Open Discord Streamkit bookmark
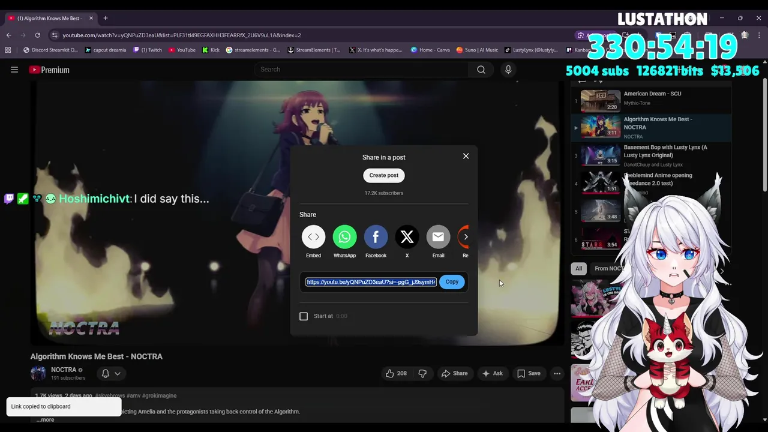The width and height of the screenshot is (768, 432). click(x=50, y=50)
